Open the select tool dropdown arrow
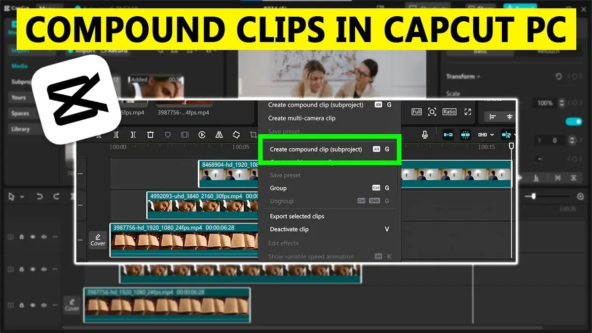The image size is (592, 333). 22,197
